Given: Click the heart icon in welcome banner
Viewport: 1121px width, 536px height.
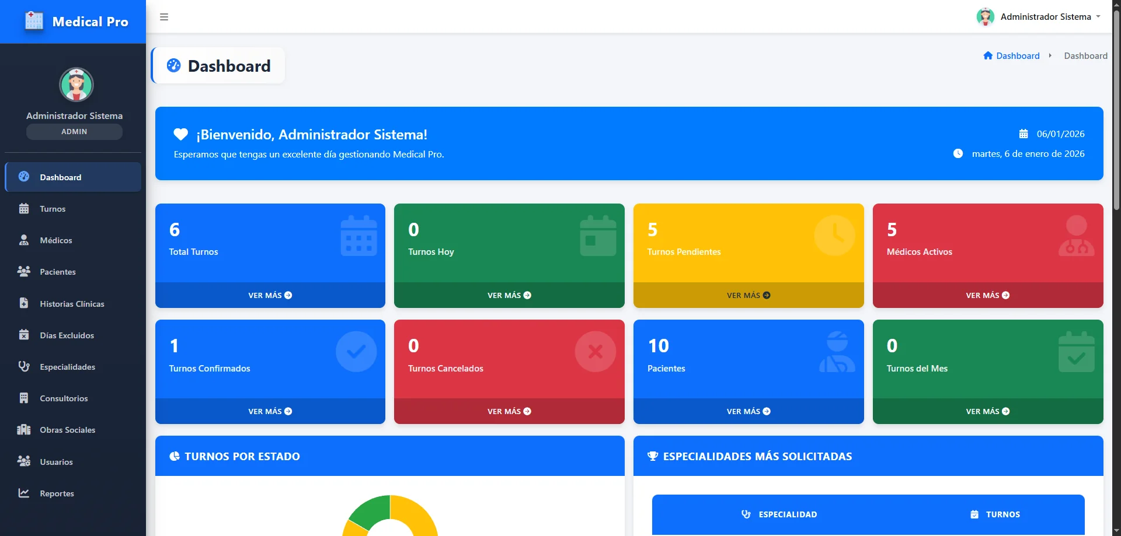Looking at the screenshot, I should 181,135.
